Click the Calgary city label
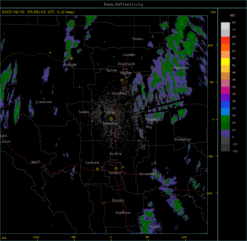Screen dimensions: 247x241 (x=114, y=173)
